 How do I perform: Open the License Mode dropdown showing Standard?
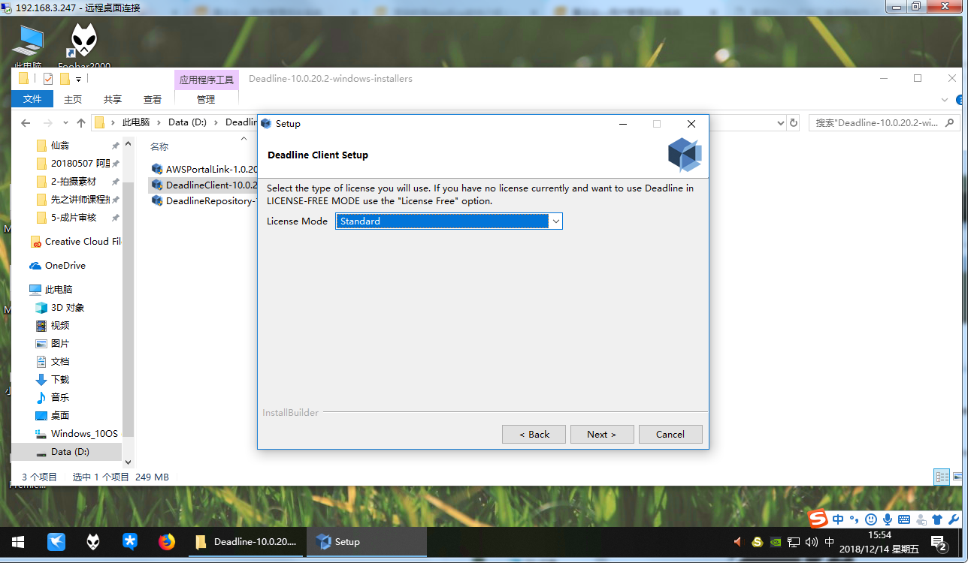pyautogui.click(x=449, y=221)
